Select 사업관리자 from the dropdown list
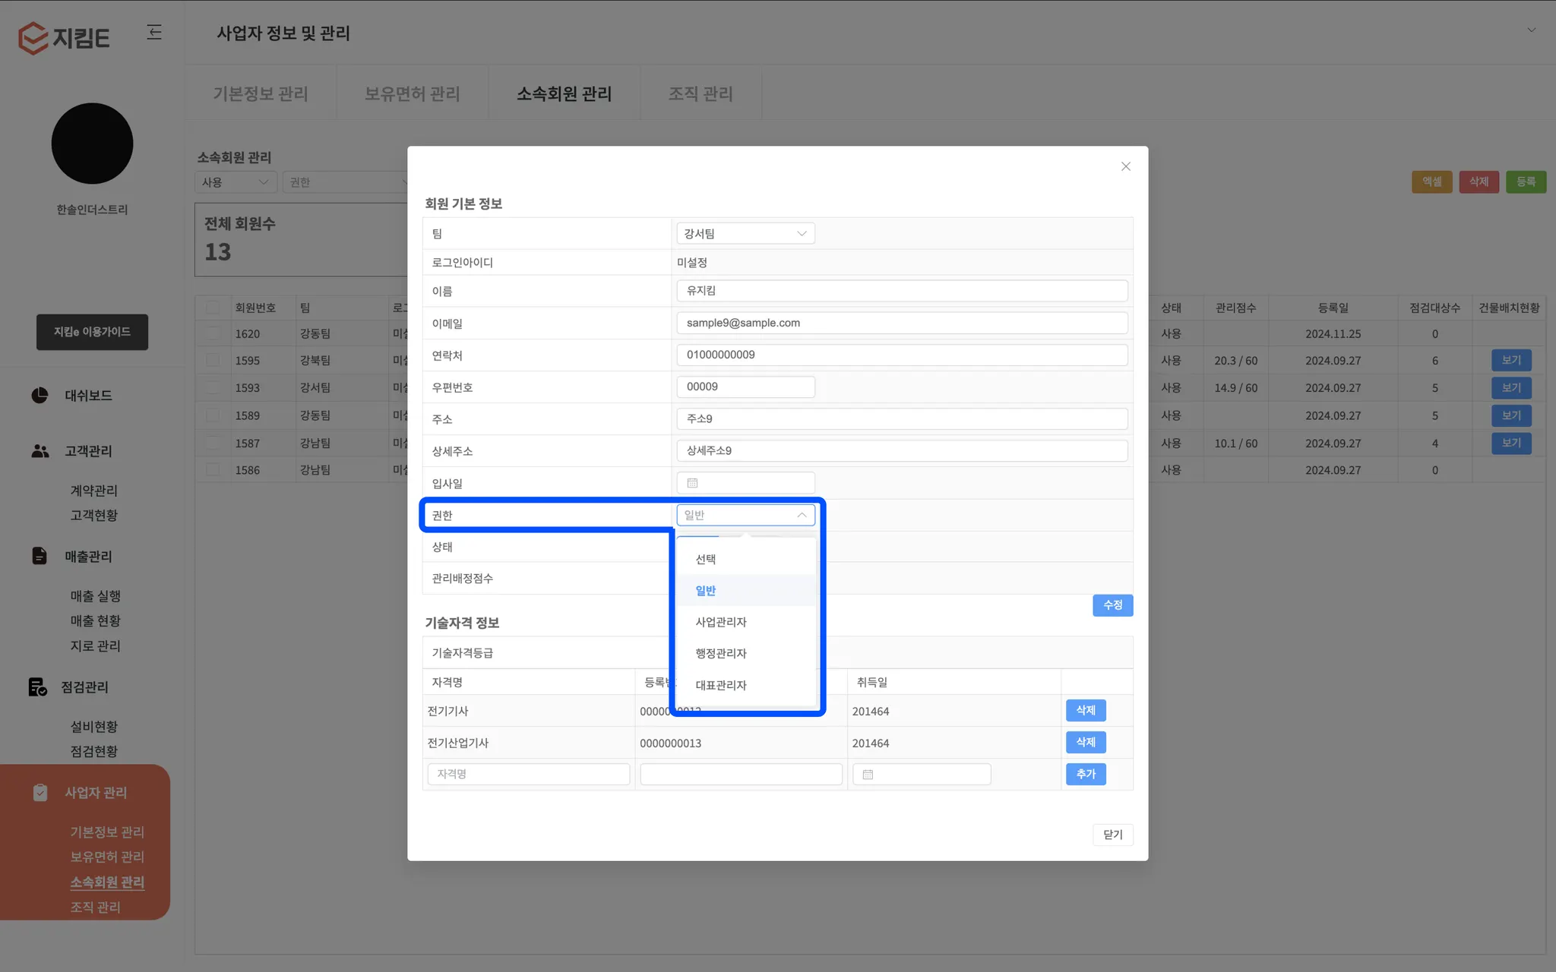Image resolution: width=1556 pixels, height=972 pixels. [x=721, y=622]
